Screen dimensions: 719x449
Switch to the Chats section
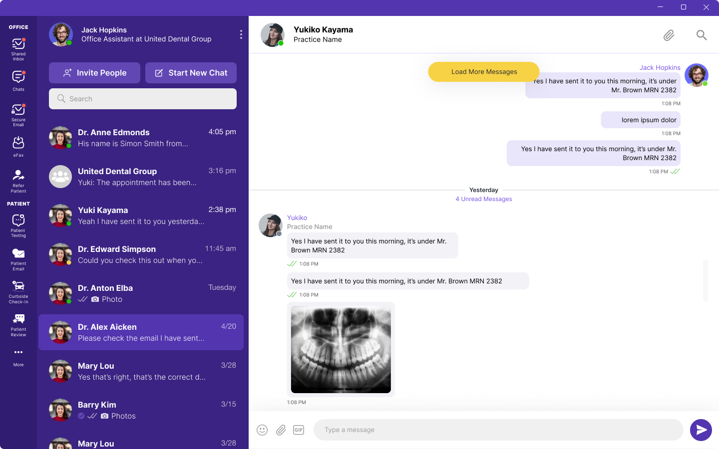(x=18, y=81)
